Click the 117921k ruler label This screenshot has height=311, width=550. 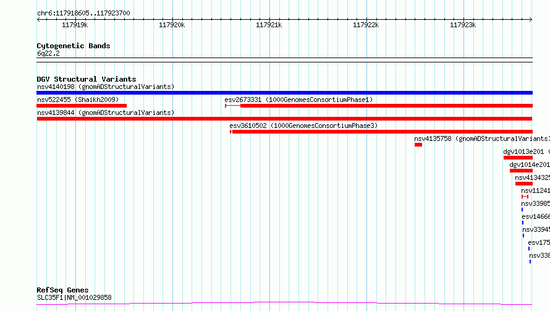point(269,25)
